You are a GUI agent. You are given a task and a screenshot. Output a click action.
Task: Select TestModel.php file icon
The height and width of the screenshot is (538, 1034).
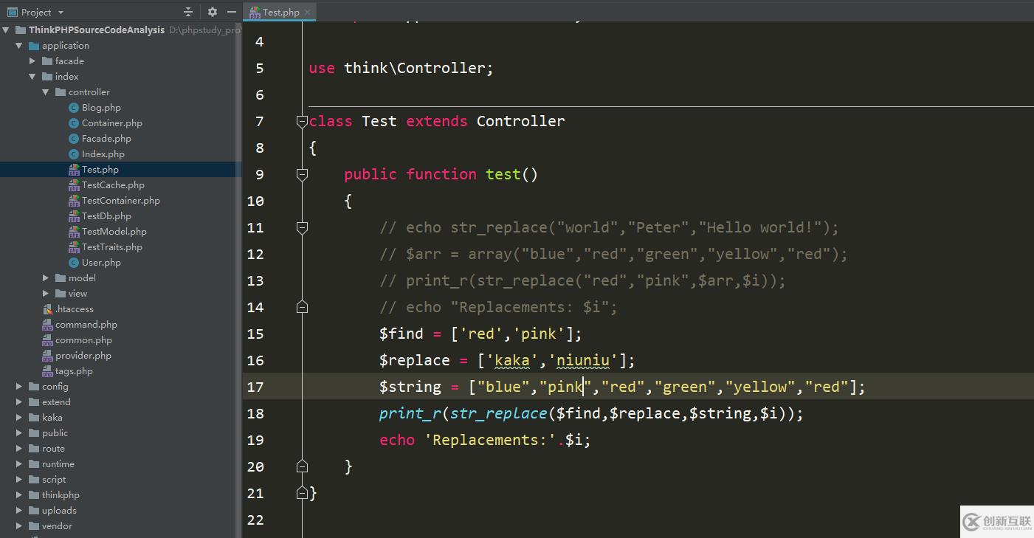click(74, 232)
